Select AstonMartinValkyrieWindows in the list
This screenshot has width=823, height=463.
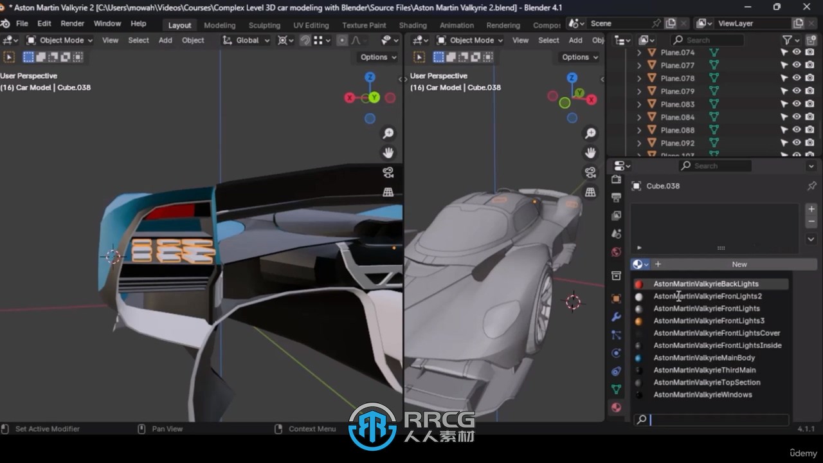(710, 395)
